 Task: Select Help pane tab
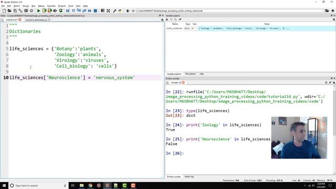coord(202,74)
